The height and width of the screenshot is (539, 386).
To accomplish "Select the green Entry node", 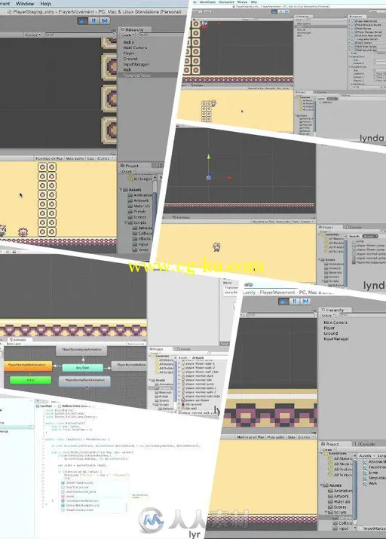I will pyautogui.click(x=30, y=380).
